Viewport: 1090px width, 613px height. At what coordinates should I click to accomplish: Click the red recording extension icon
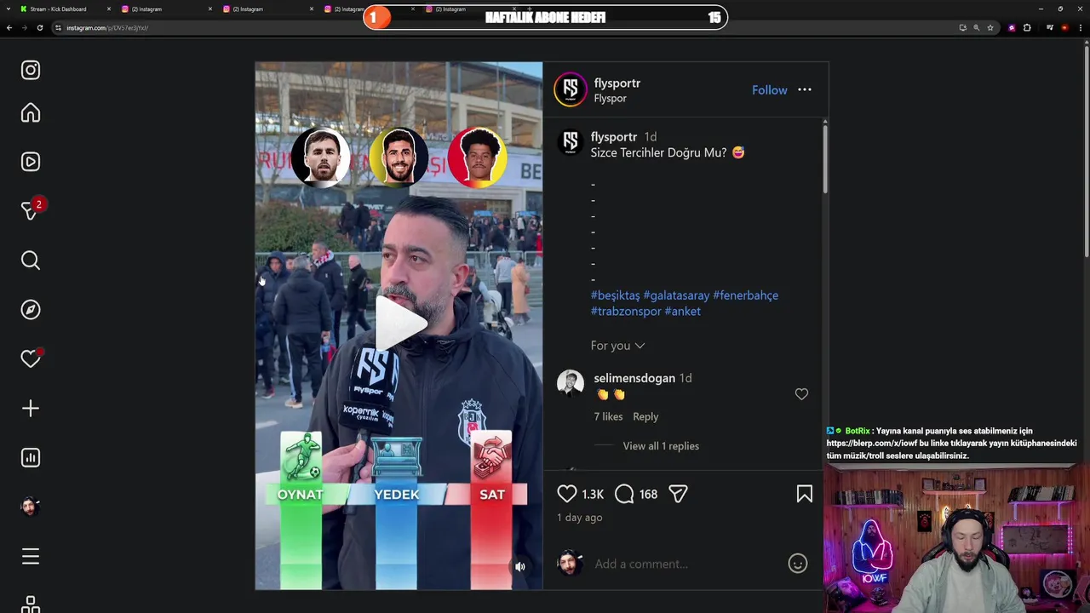coord(1064,28)
